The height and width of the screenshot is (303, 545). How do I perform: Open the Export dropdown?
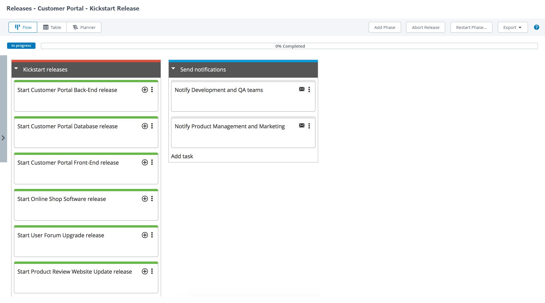pyautogui.click(x=513, y=27)
